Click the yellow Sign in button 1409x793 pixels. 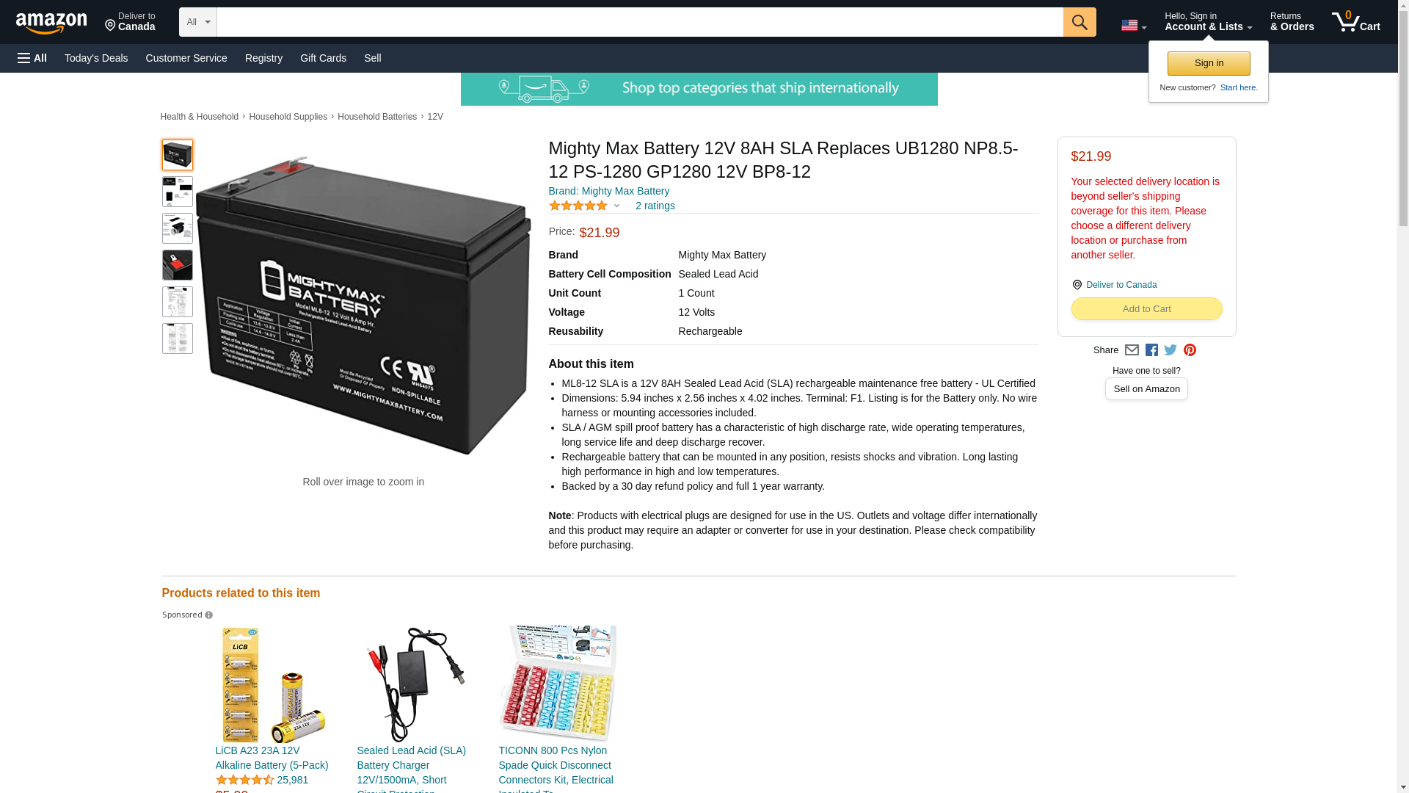click(1209, 63)
